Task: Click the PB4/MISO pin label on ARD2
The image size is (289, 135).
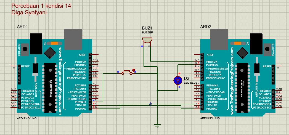Action: pos(212,65)
